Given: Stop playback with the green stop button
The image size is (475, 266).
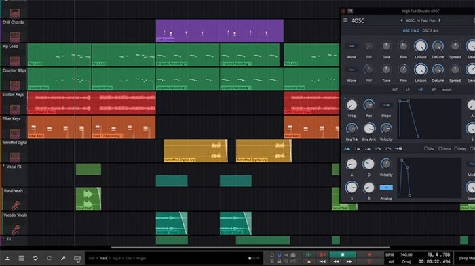Looking at the screenshot, I should (x=343, y=254).
